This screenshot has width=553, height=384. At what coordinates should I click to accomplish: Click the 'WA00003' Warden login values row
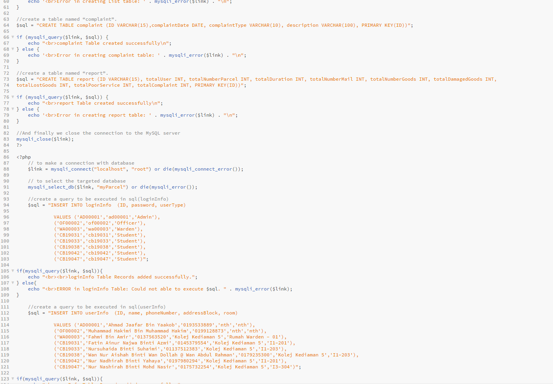pyautogui.click(x=98, y=229)
